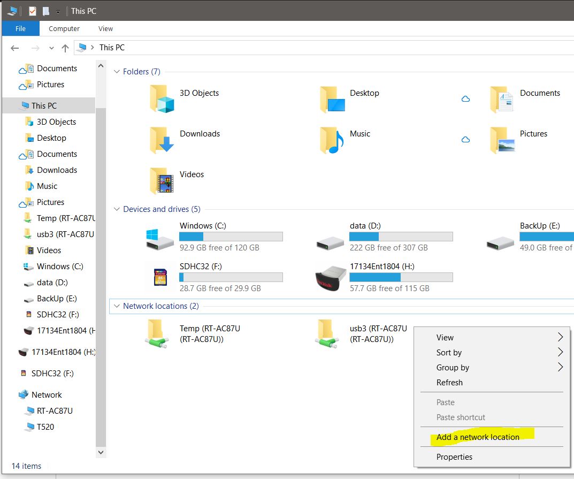This screenshot has width=574, height=479.
Task: Open the Documents folder icon in main pane
Action: [502, 99]
